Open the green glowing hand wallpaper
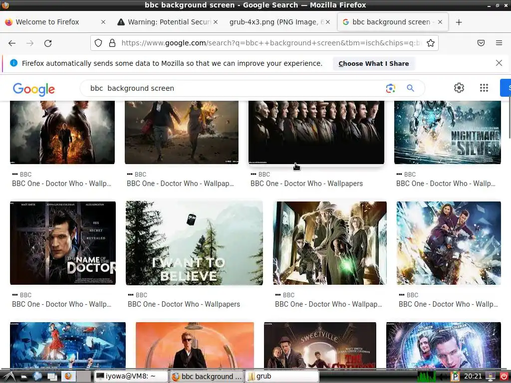Screen dimensions: 511x383 [330, 243]
